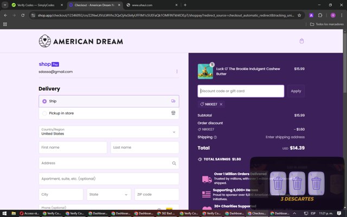This screenshot has height=217, width=347.
Task: Open the extensions puzzle menu
Action: pyautogui.click(x=320, y=15)
